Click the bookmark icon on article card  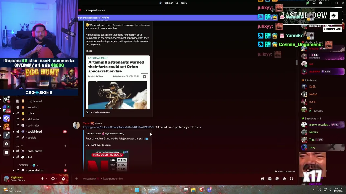(x=144, y=76)
